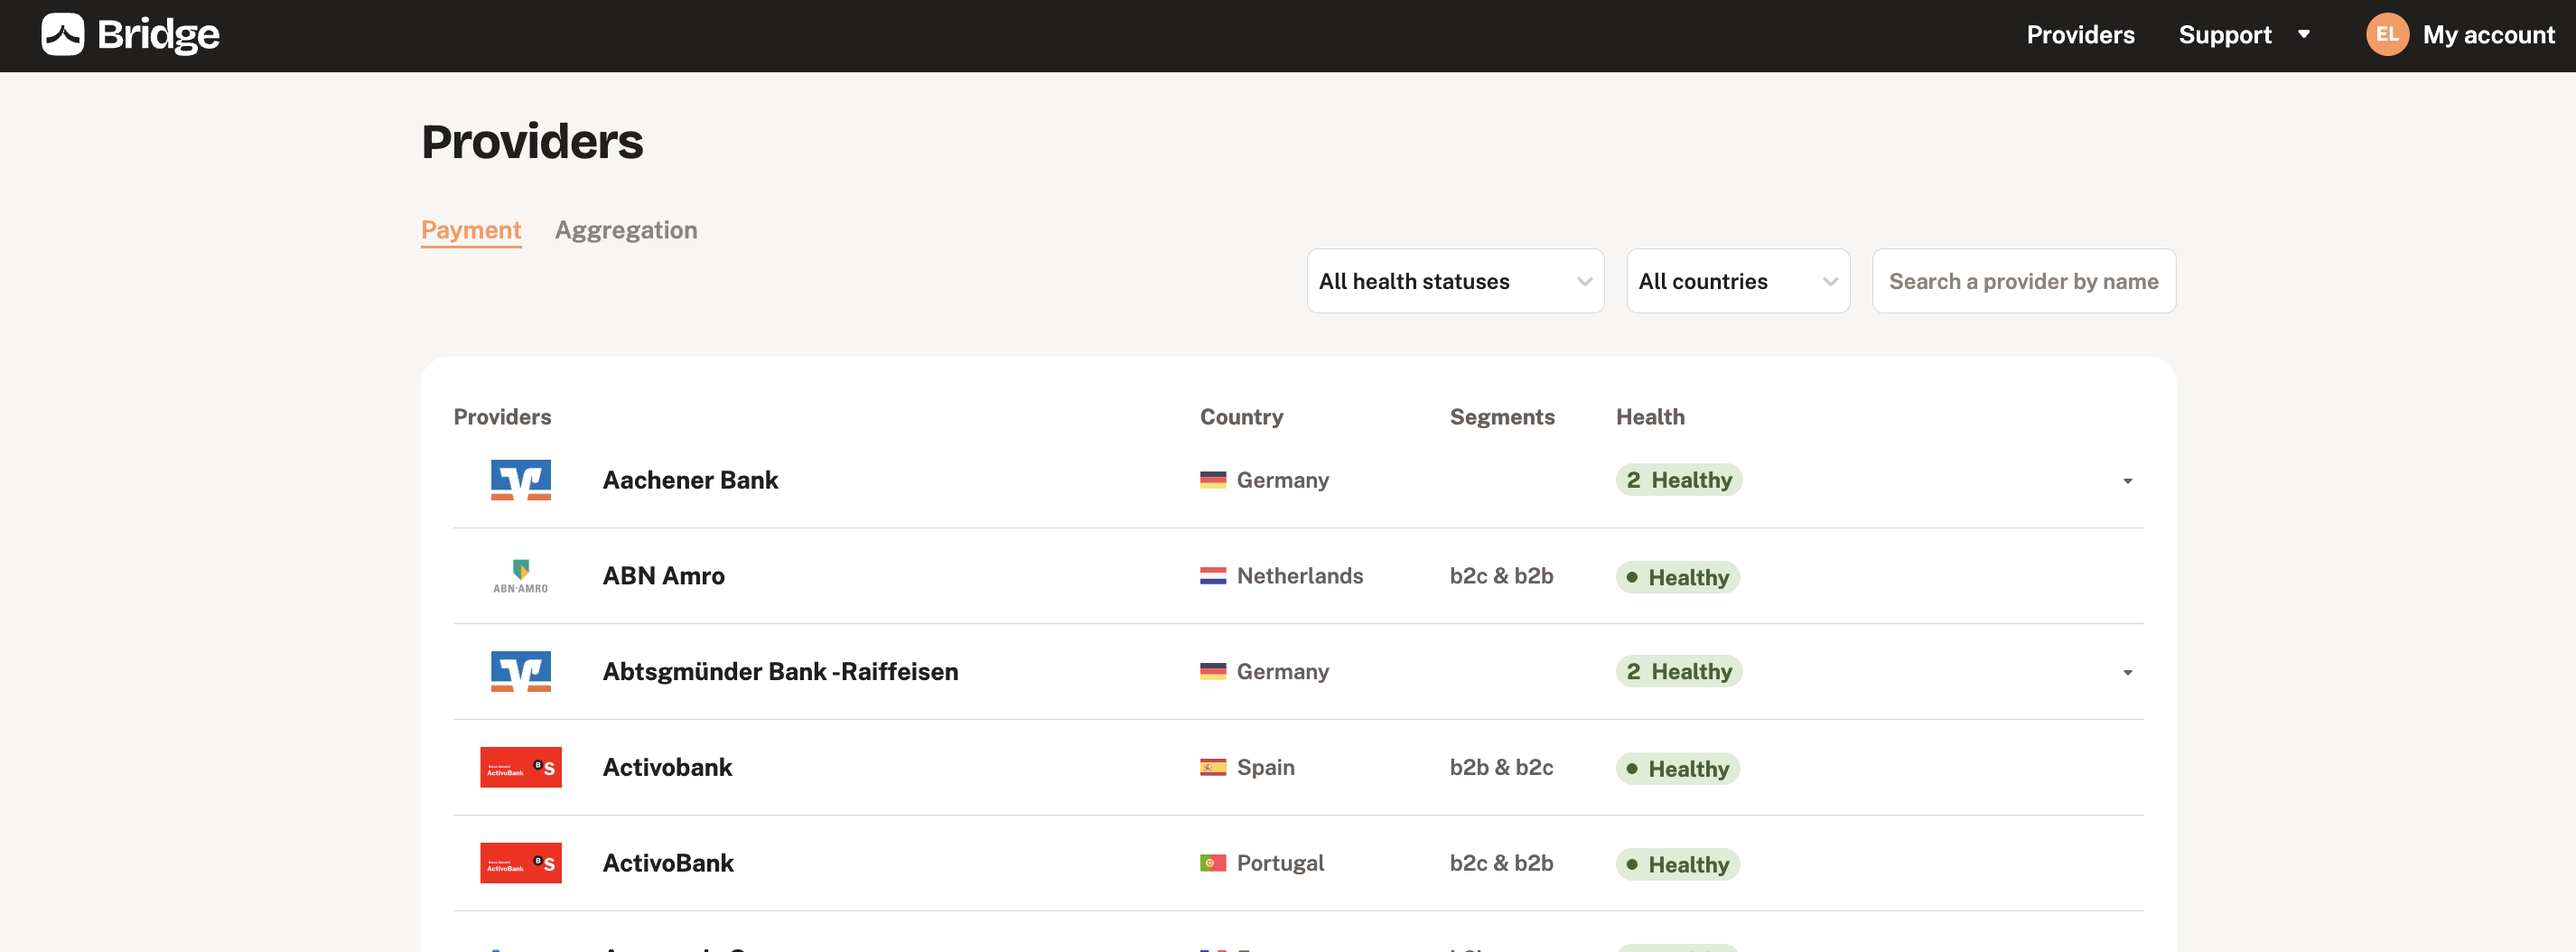Click the ActivoBank Portugal row logo
The height and width of the screenshot is (952, 2576).
[520, 863]
